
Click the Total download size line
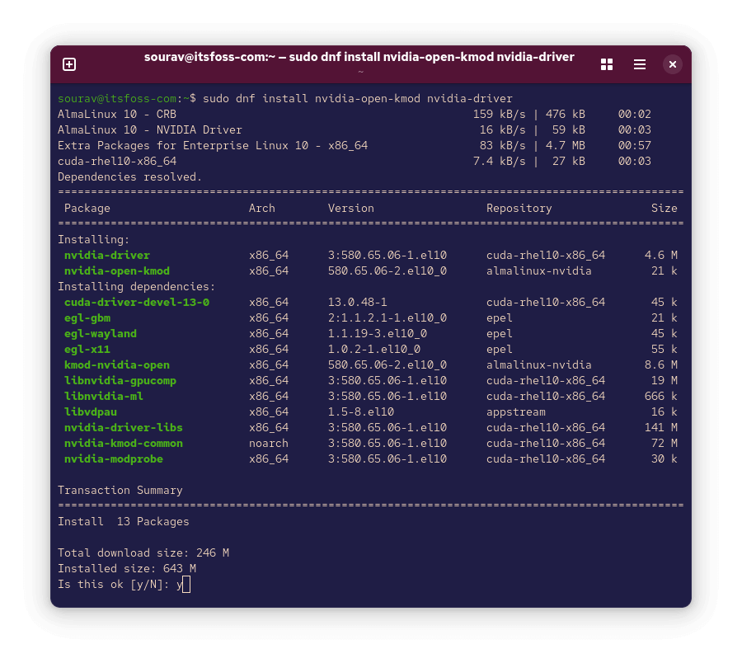click(143, 553)
